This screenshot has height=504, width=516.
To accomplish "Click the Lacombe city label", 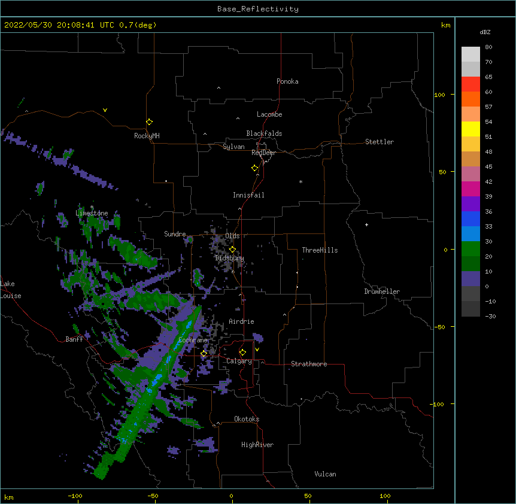I will coord(269,114).
